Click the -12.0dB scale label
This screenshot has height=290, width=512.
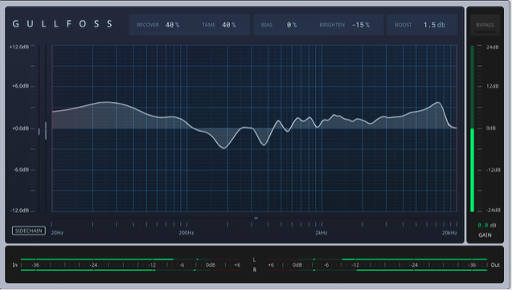19,210
